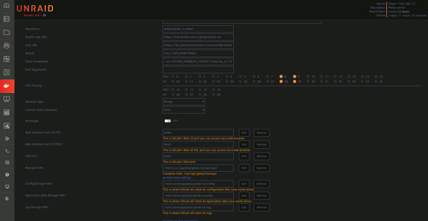Open the Tools wrench icon in sidebar
The width and height of the screenshot is (428, 221).
coord(7,125)
